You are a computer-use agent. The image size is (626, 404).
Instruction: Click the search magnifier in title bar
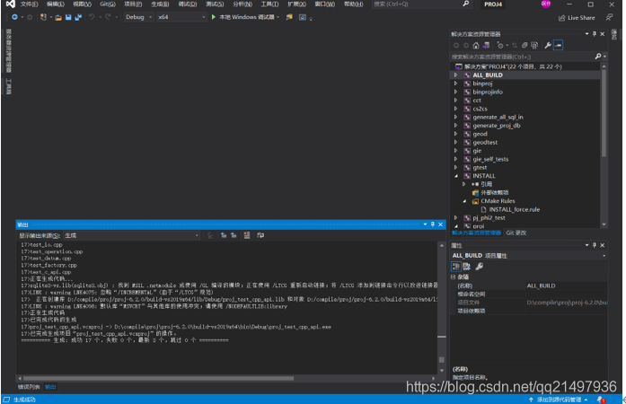coord(465,4)
